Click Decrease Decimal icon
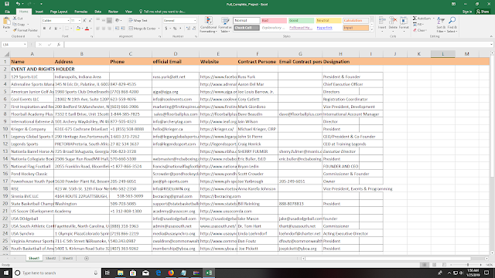 [x=194, y=29]
